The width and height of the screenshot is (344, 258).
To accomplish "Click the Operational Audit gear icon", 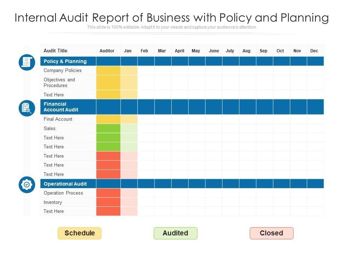I will (27, 185).
